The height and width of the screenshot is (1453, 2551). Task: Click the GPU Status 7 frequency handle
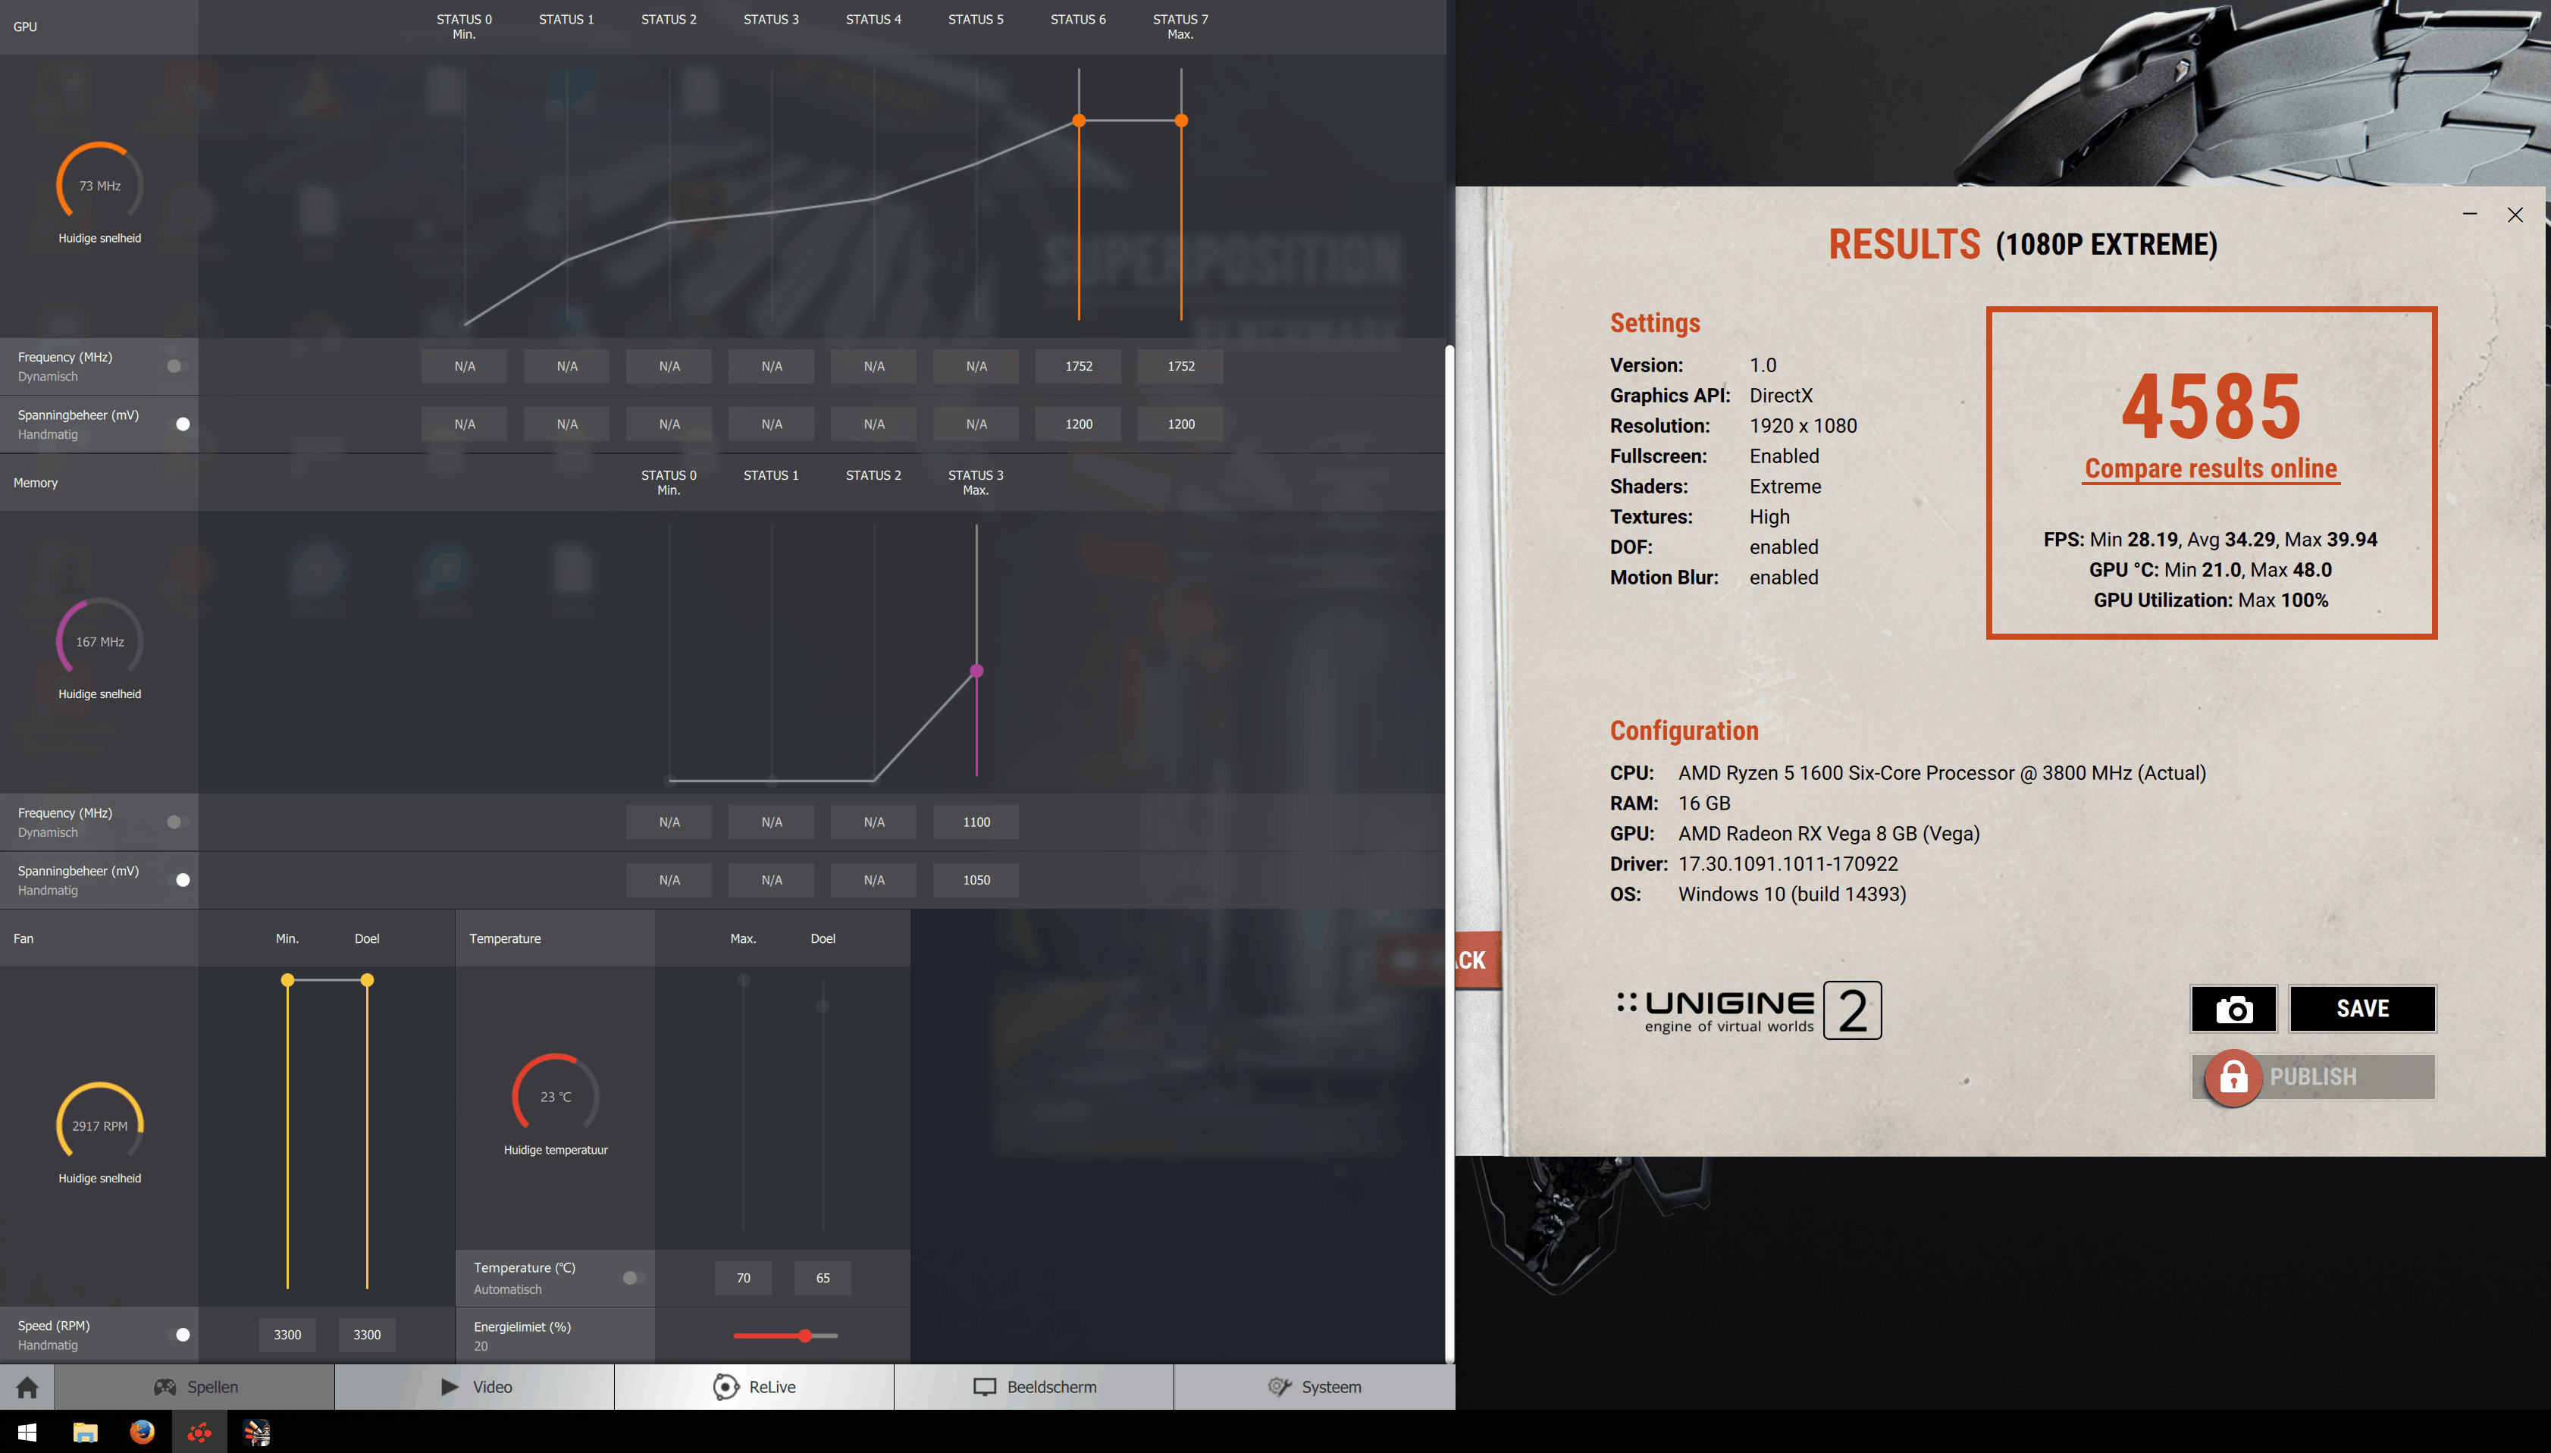pyautogui.click(x=1182, y=121)
